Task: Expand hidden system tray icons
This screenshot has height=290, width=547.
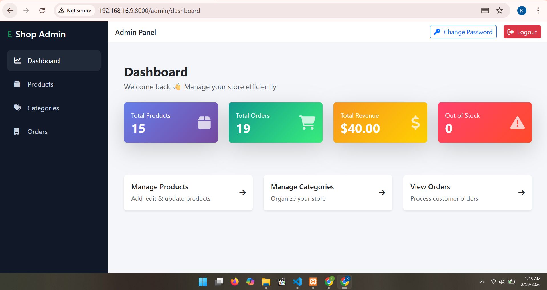Action: tap(482, 282)
